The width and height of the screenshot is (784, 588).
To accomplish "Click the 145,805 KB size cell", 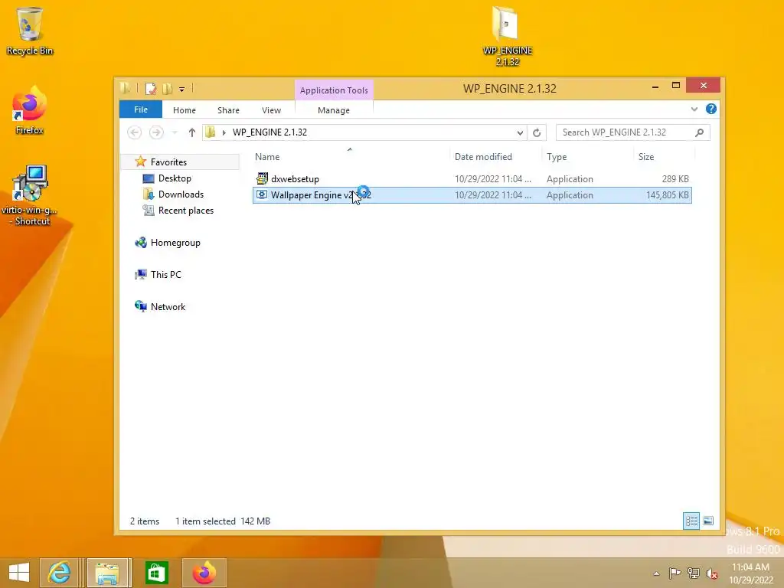I will click(x=667, y=195).
